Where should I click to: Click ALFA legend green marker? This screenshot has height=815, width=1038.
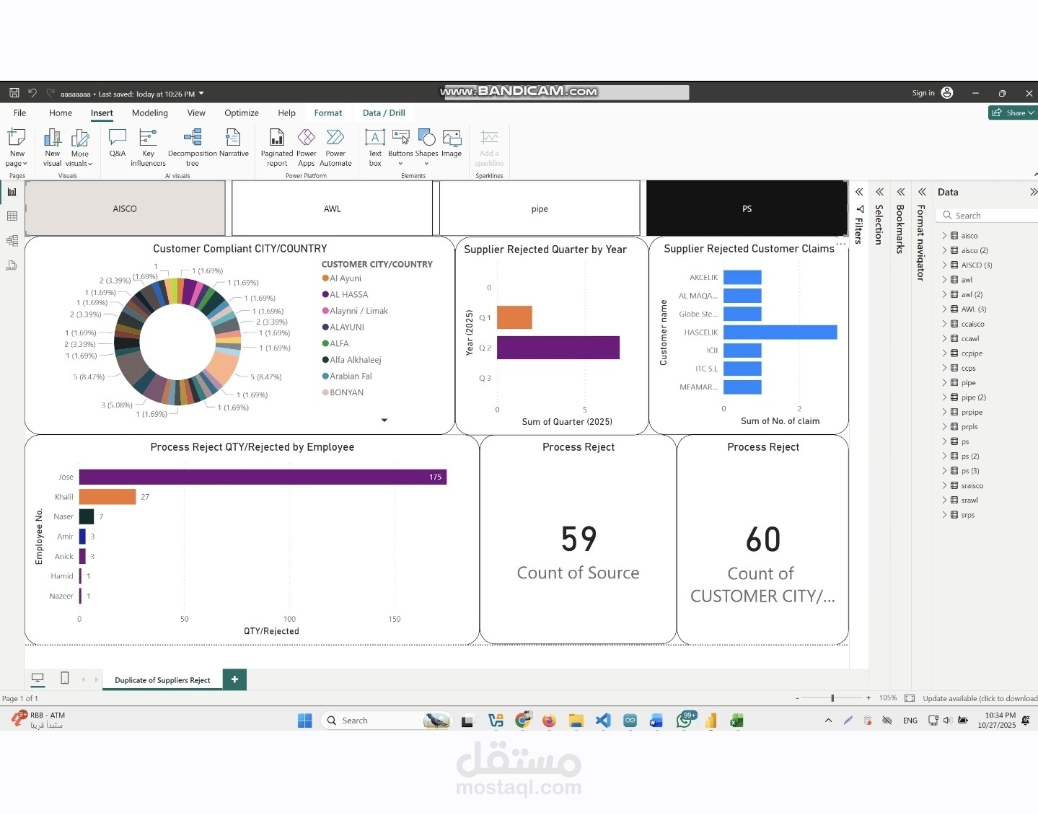(x=325, y=343)
